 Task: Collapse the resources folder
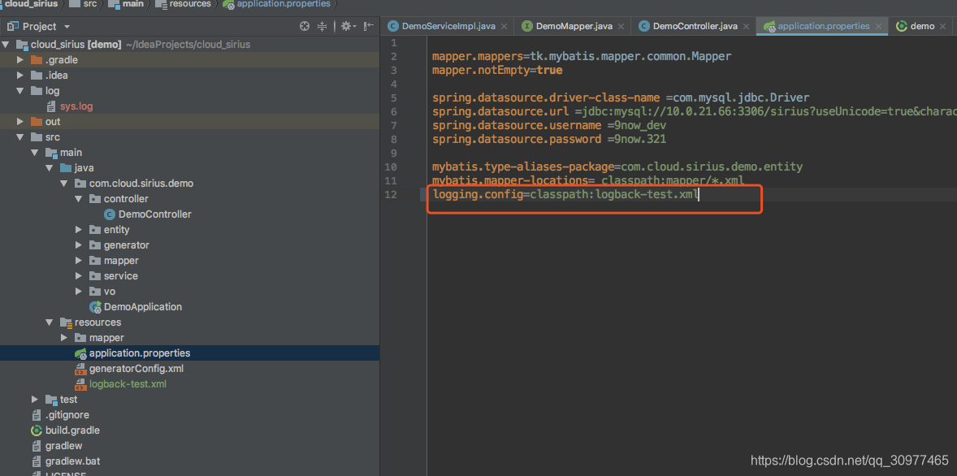pos(50,322)
